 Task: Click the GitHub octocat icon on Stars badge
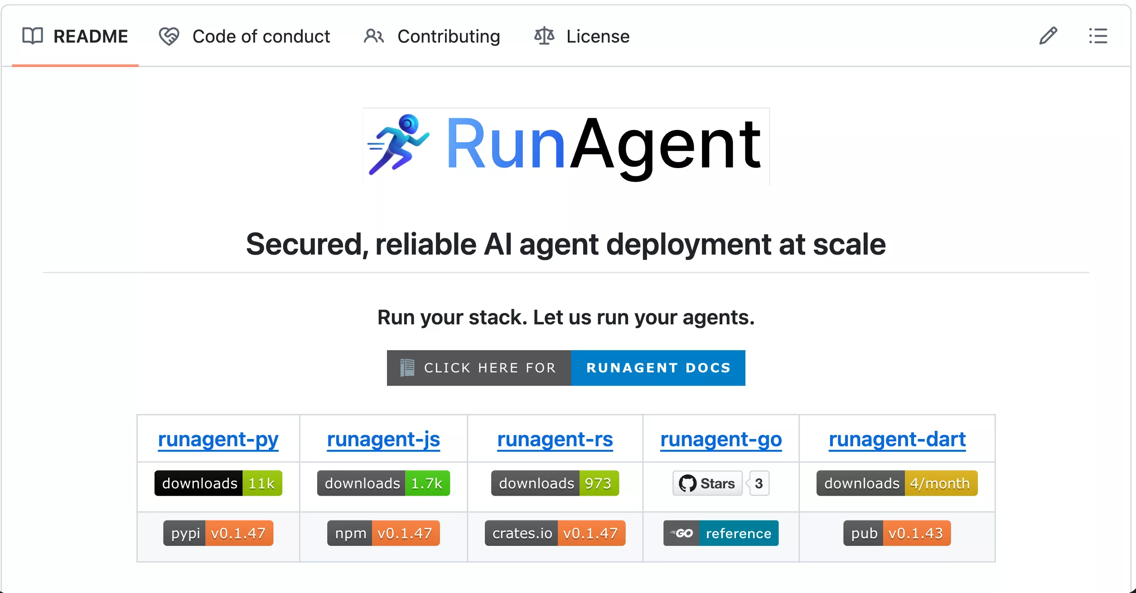point(688,483)
